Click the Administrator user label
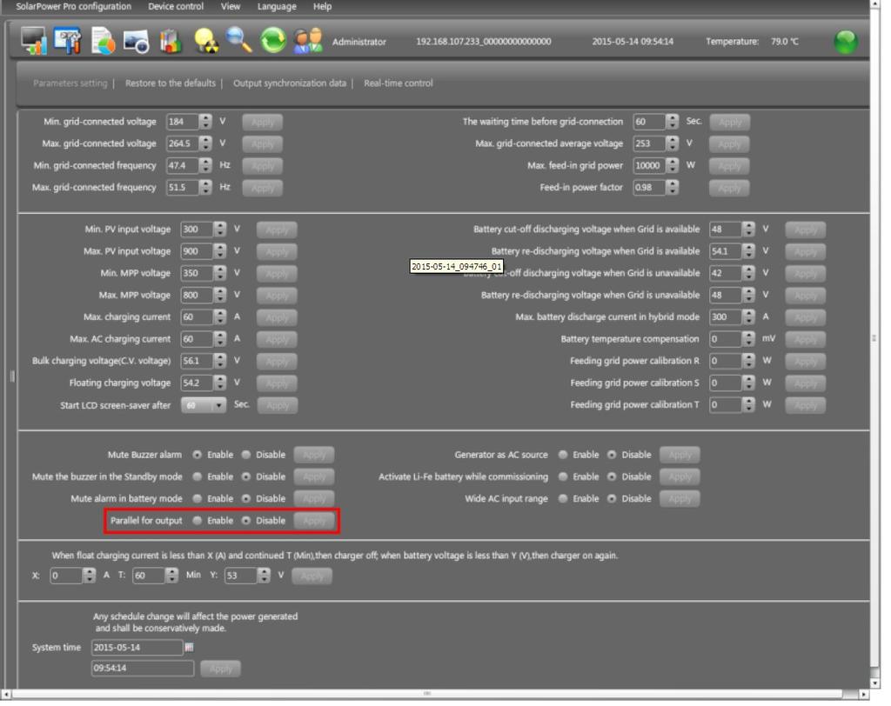This screenshot has width=891, height=706. click(x=358, y=42)
